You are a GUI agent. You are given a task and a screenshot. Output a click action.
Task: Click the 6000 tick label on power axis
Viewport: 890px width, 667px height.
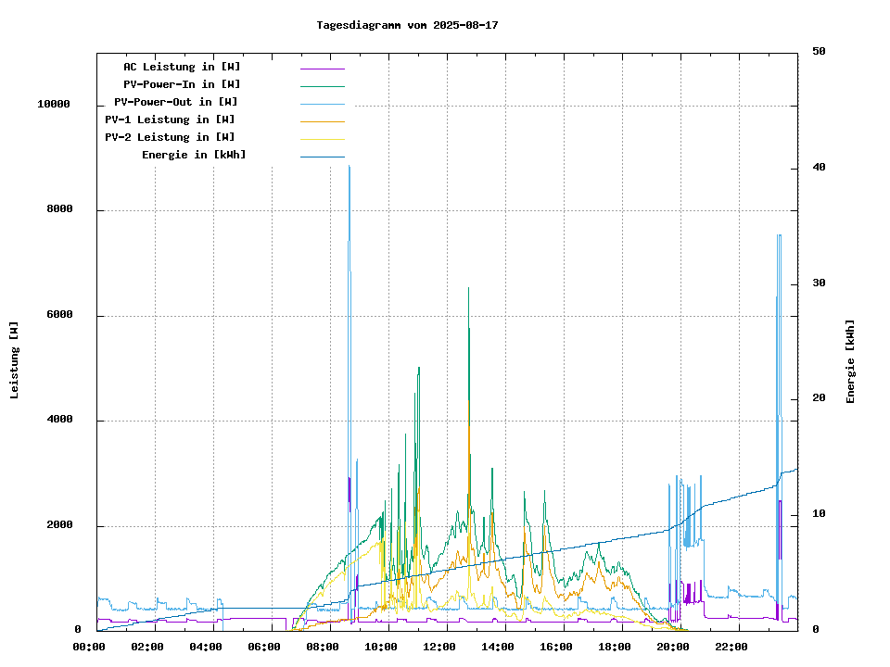click(60, 316)
